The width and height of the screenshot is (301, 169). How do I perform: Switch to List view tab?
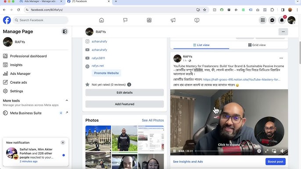click(x=201, y=45)
